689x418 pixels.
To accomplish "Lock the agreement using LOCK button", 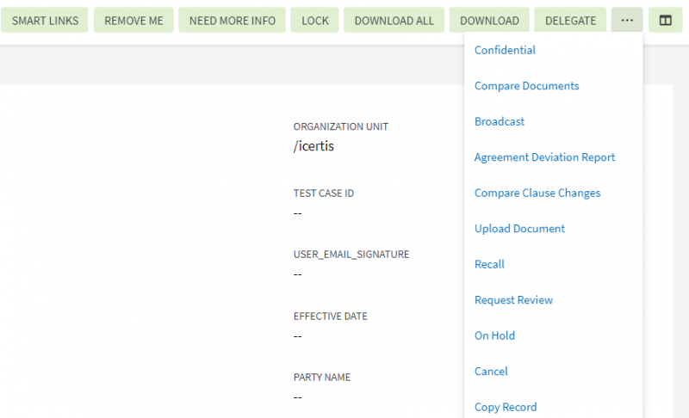I will 315,21.
